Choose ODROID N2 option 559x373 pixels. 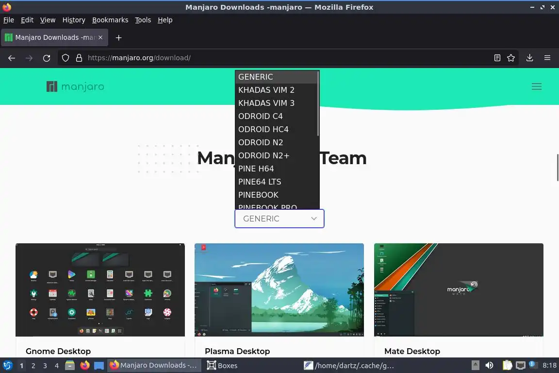[276, 142]
